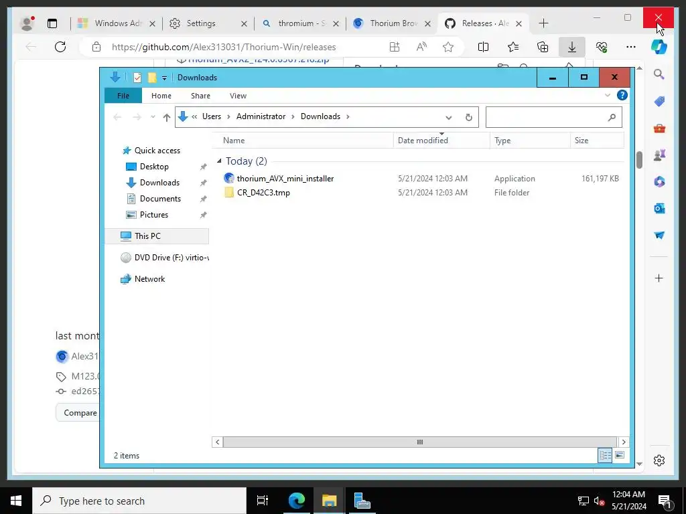This screenshot has height=514, width=686.
Task: Open Edge Collections icon
Action: pyautogui.click(x=543, y=47)
